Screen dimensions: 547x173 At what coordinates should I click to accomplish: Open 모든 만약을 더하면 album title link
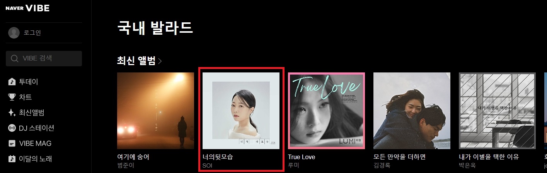(399, 157)
